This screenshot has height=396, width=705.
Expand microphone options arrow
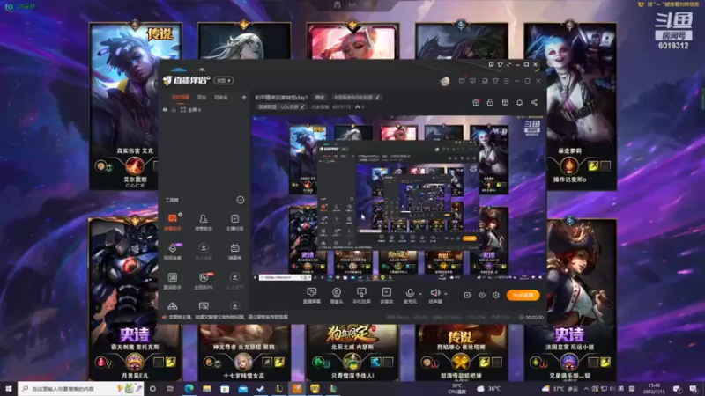pyautogui.click(x=420, y=294)
